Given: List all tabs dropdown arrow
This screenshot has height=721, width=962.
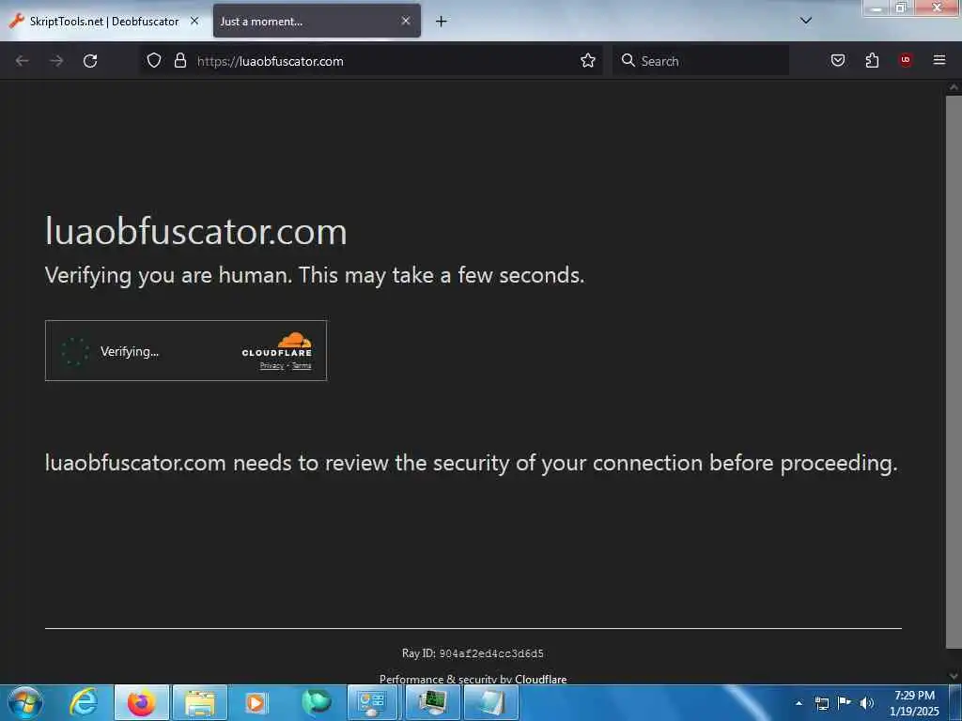Looking at the screenshot, I should pyautogui.click(x=806, y=21).
